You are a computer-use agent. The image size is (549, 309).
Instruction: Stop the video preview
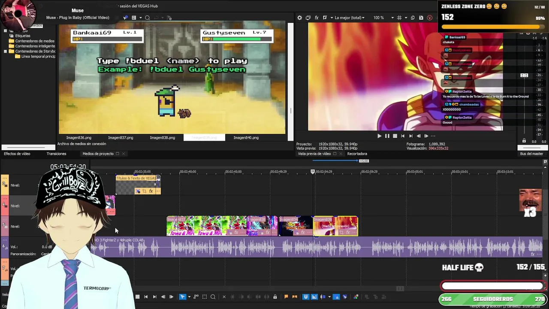click(395, 136)
